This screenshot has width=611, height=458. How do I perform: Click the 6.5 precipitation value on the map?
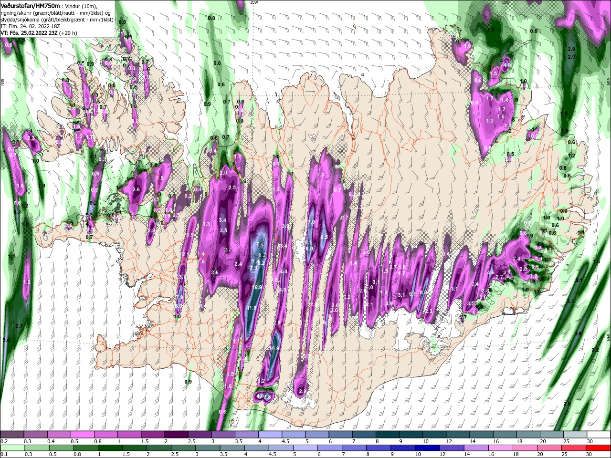pyautogui.click(x=324, y=237)
